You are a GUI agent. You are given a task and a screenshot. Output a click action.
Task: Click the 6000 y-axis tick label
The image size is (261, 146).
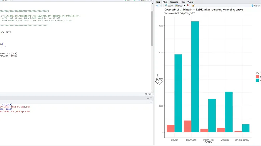(x=161, y=52)
